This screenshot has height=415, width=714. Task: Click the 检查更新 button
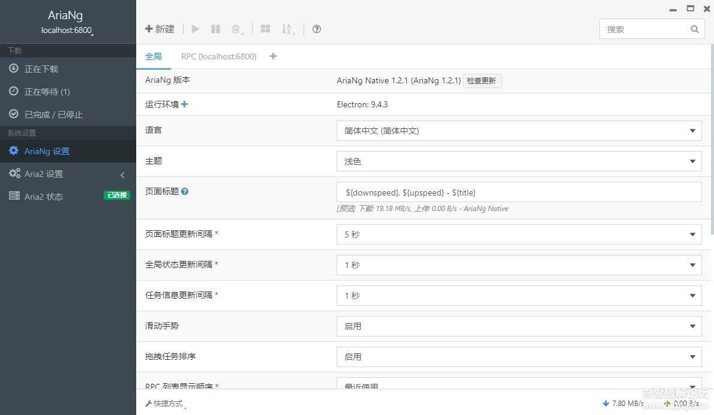click(481, 81)
